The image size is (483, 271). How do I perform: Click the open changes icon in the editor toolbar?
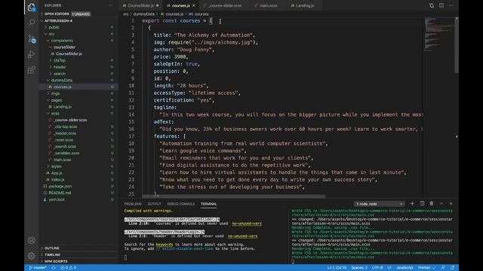[x=432, y=5]
